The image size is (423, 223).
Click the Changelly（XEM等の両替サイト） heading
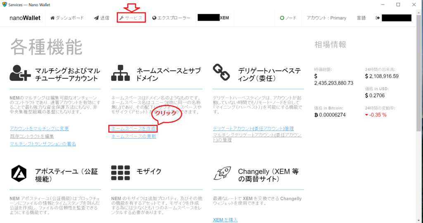(x=269, y=175)
